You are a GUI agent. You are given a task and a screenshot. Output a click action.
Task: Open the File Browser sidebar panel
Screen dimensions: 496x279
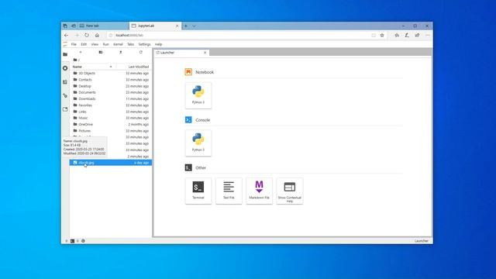coord(65,54)
